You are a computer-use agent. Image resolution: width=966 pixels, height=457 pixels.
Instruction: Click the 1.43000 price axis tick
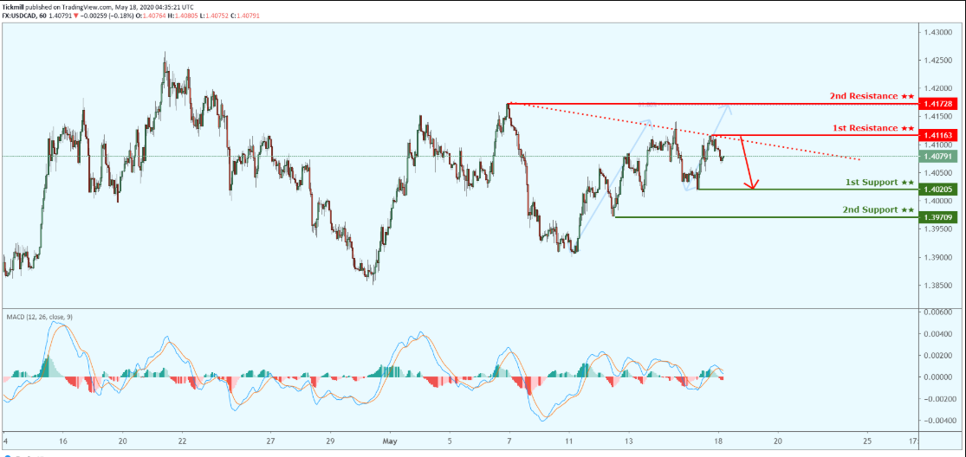939,32
